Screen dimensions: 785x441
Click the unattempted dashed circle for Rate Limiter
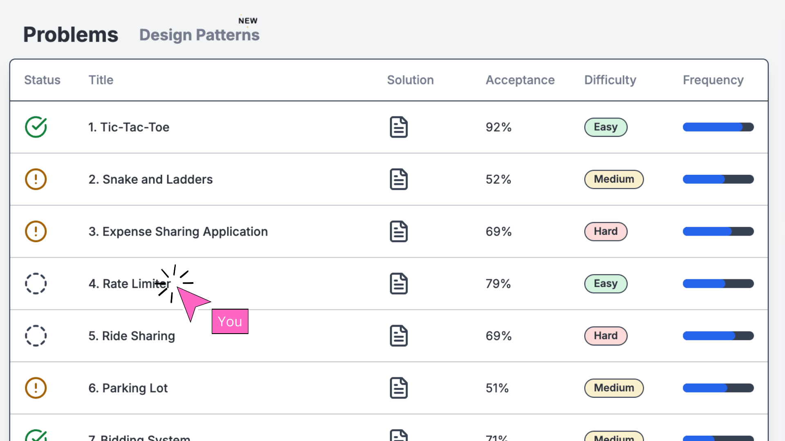pos(36,284)
